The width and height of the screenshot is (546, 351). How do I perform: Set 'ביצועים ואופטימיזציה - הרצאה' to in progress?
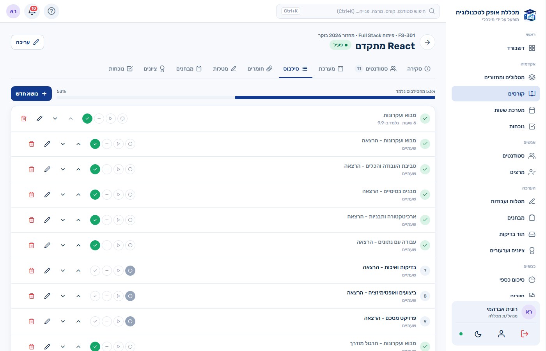point(119,296)
